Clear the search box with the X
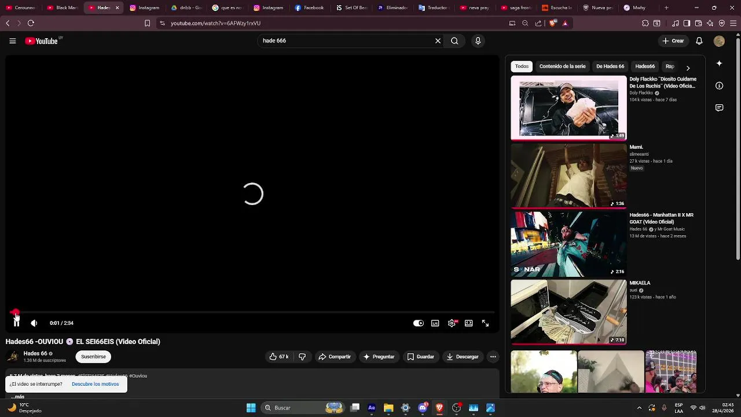 (x=438, y=41)
